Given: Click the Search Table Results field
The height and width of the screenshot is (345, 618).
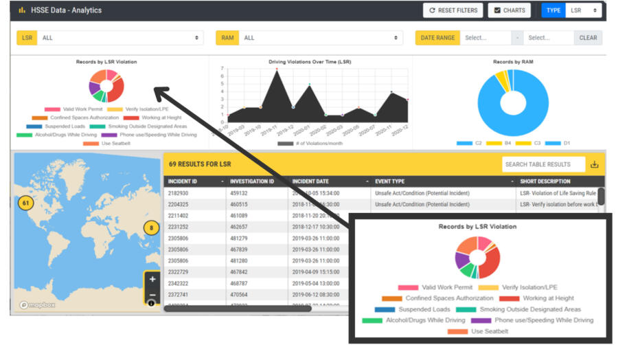Looking at the screenshot, I should tap(542, 165).
